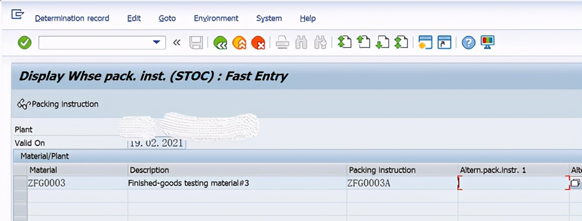
Task: Click the Generate Shortcut icon
Action: click(x=444, y=43)
